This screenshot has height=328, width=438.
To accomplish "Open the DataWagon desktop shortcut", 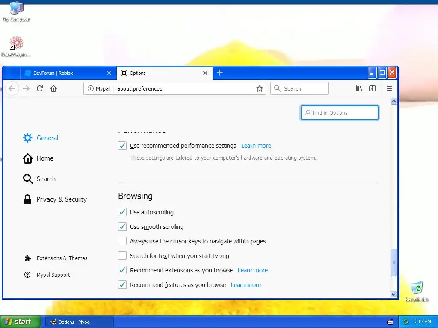I will click(16, 47).
